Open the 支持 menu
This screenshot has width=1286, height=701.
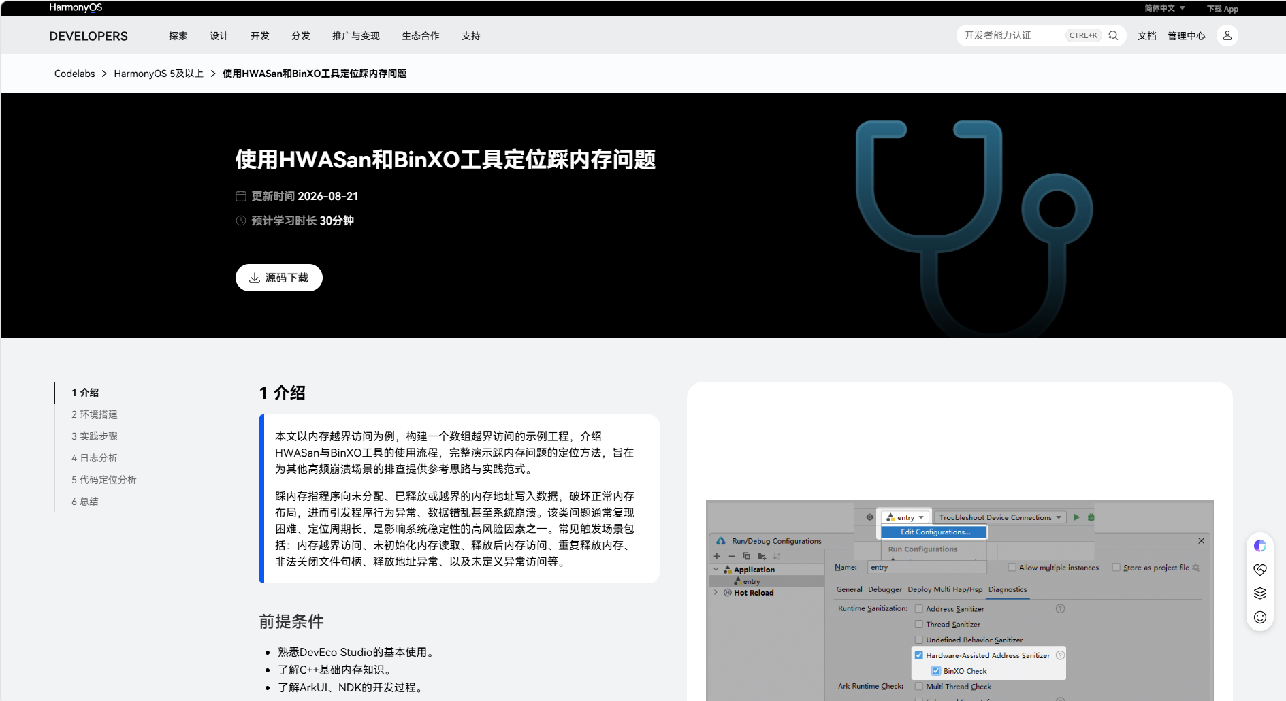coord(471,36)
